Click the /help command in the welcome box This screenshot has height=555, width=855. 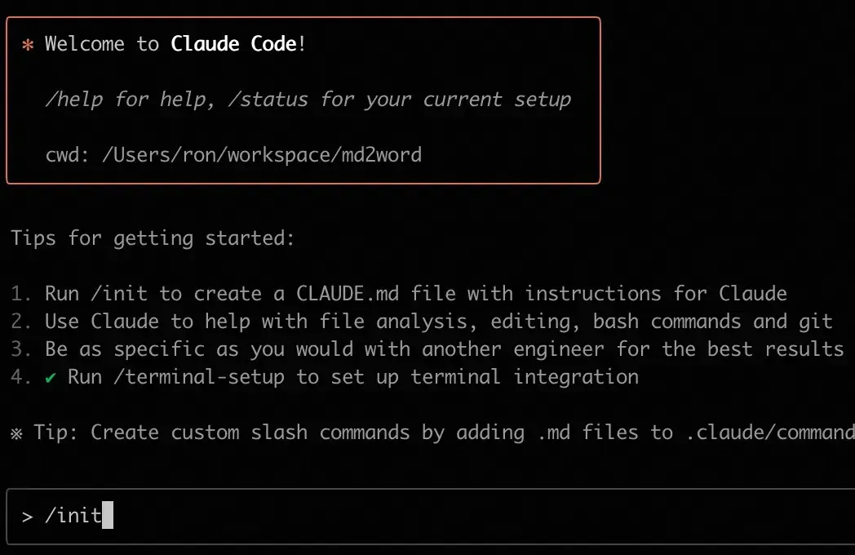pos(73,100)
